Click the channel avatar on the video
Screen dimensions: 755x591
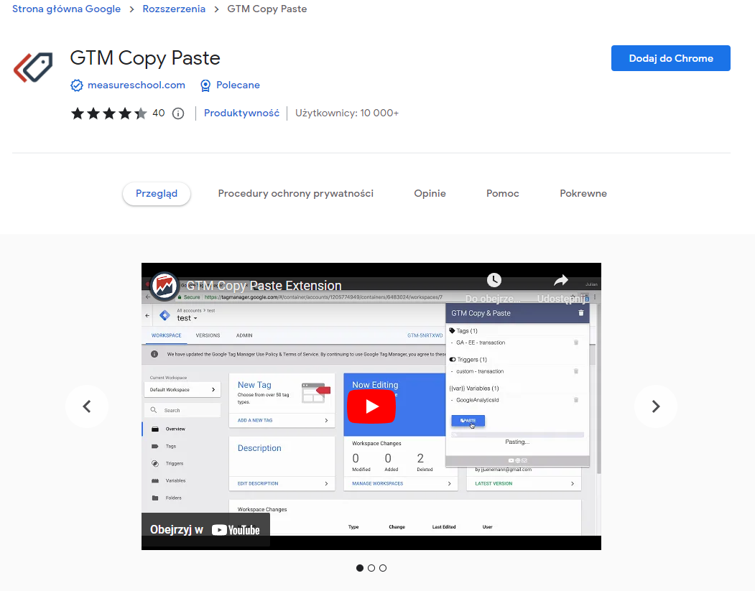[x=165, y=286]
